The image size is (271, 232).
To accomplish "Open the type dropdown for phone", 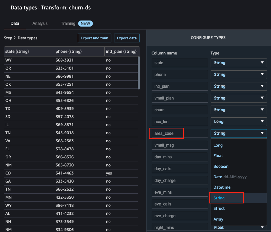I will tap(239, 75).
